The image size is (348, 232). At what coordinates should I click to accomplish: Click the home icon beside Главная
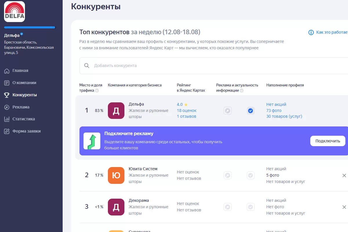point(7,71)
